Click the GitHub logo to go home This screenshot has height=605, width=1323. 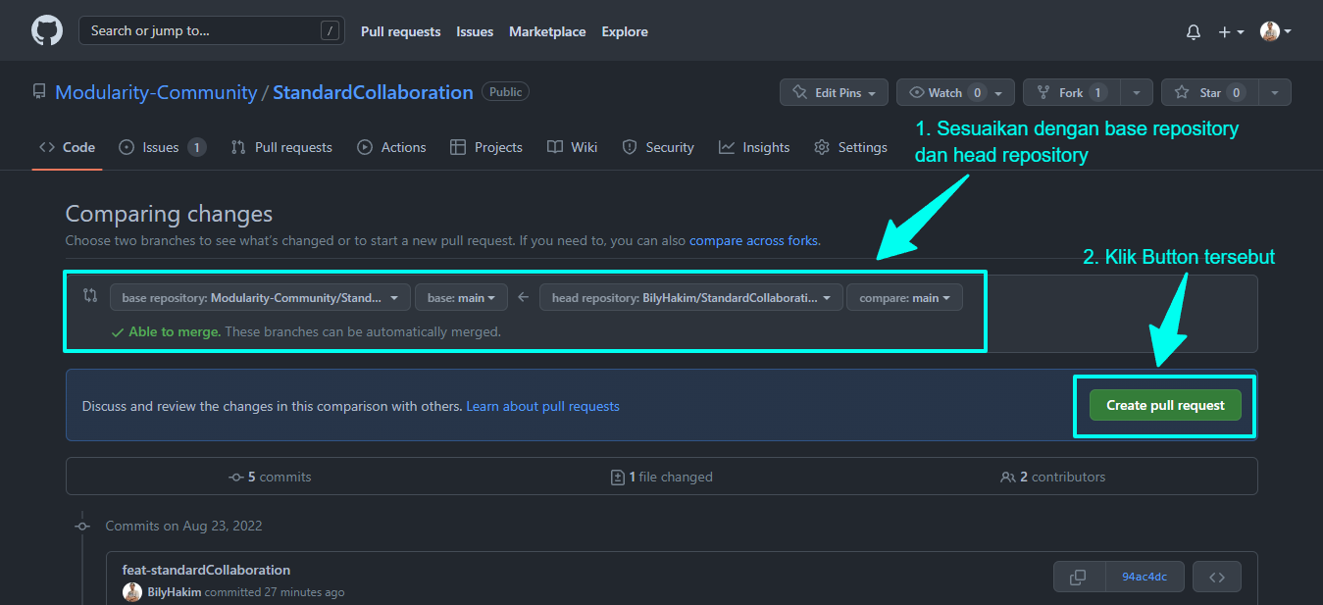[46, 29]
